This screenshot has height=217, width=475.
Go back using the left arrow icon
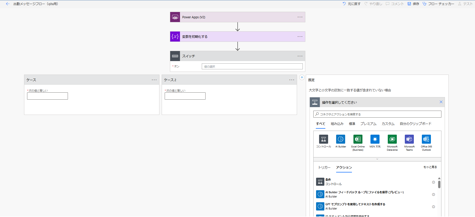pos(8,4)
